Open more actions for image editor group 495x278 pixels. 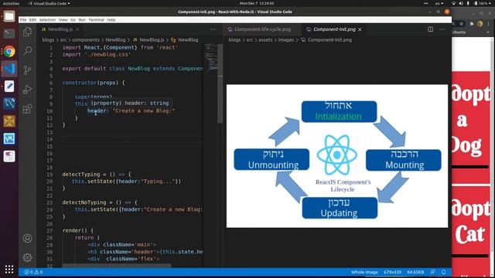click(442, 29)
